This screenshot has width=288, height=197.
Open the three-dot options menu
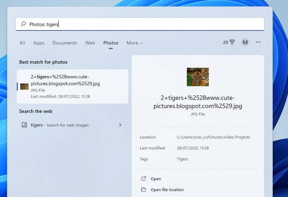(x=258, y=42)
